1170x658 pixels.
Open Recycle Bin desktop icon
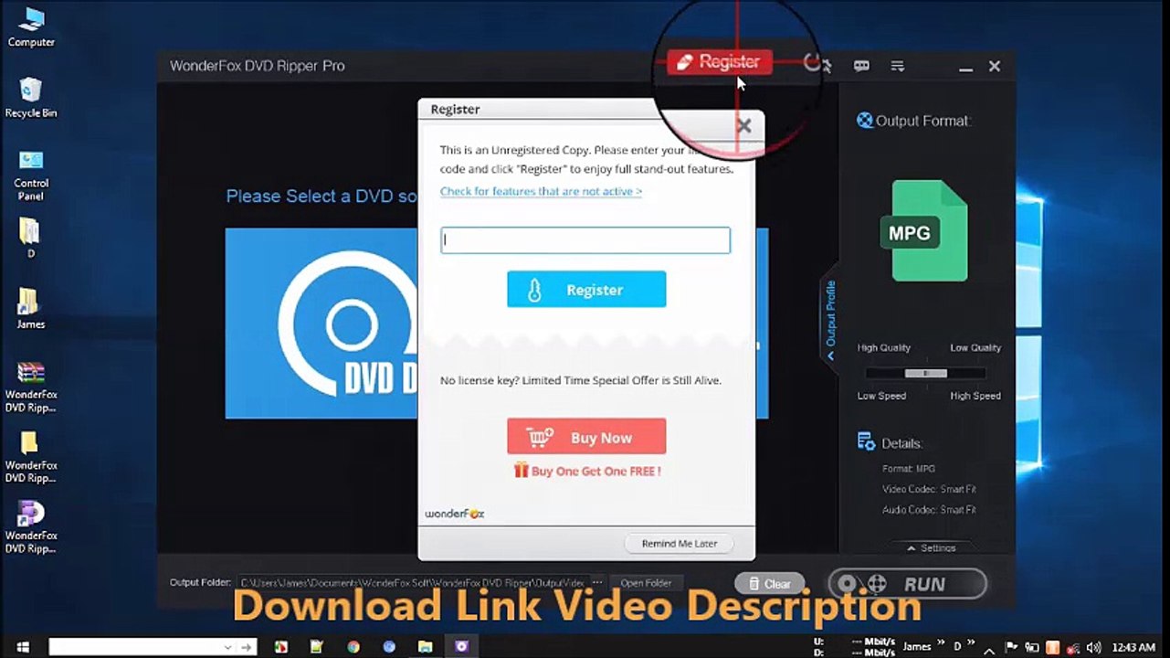pyautogui.click(x=31, y=98)
